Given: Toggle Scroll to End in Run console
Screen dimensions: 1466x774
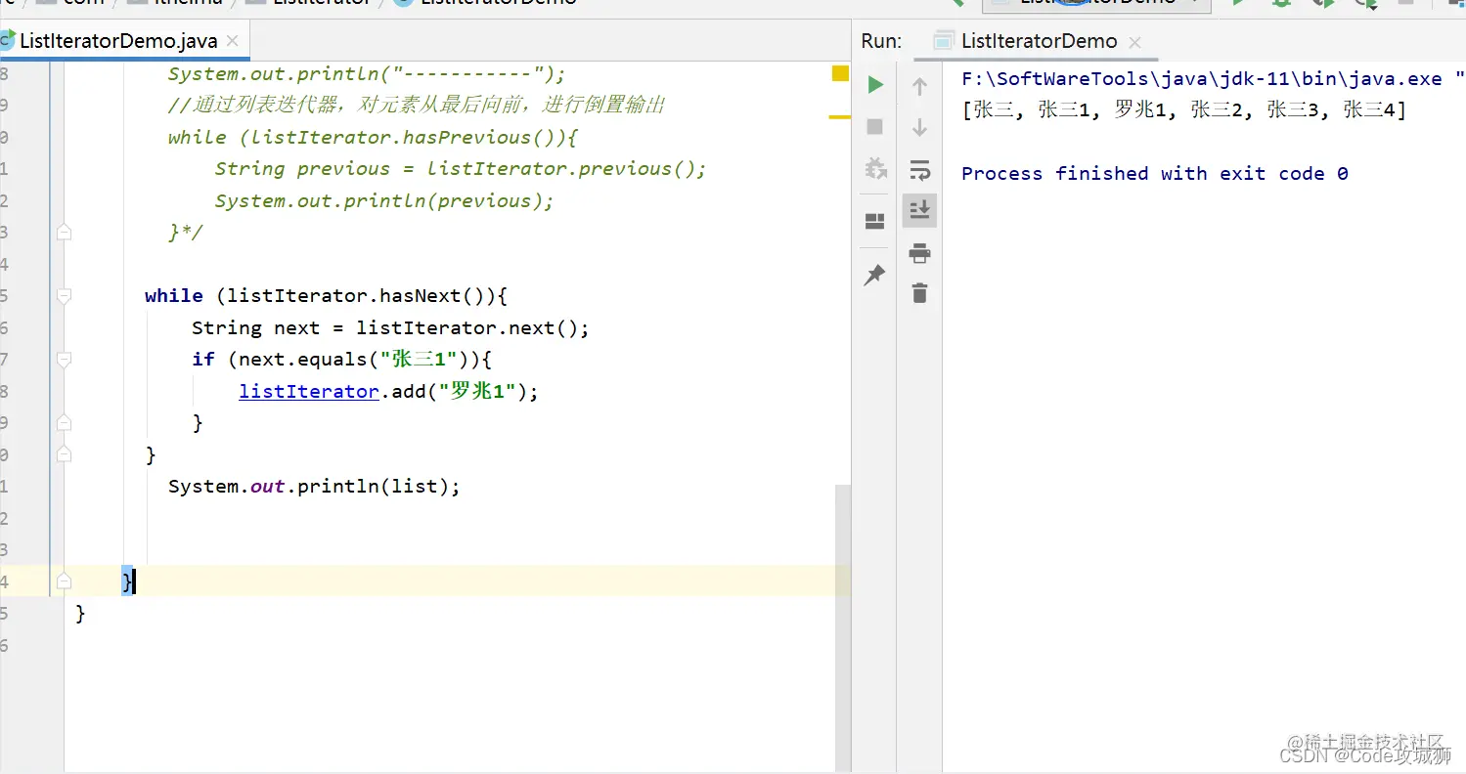Looking at the screenshot, I should coord(919,210).
